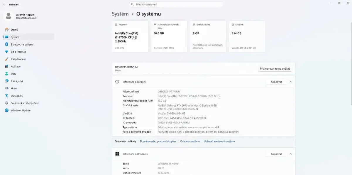
Task: Collapse the Informace o zařízení section
Action: (291, 82)
